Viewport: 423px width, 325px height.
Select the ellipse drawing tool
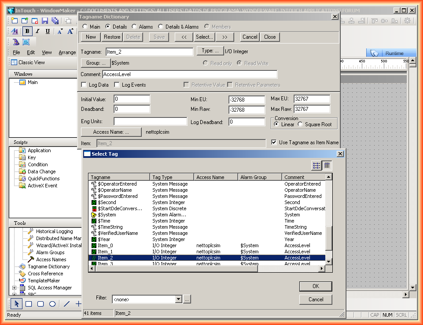point(52,304)
